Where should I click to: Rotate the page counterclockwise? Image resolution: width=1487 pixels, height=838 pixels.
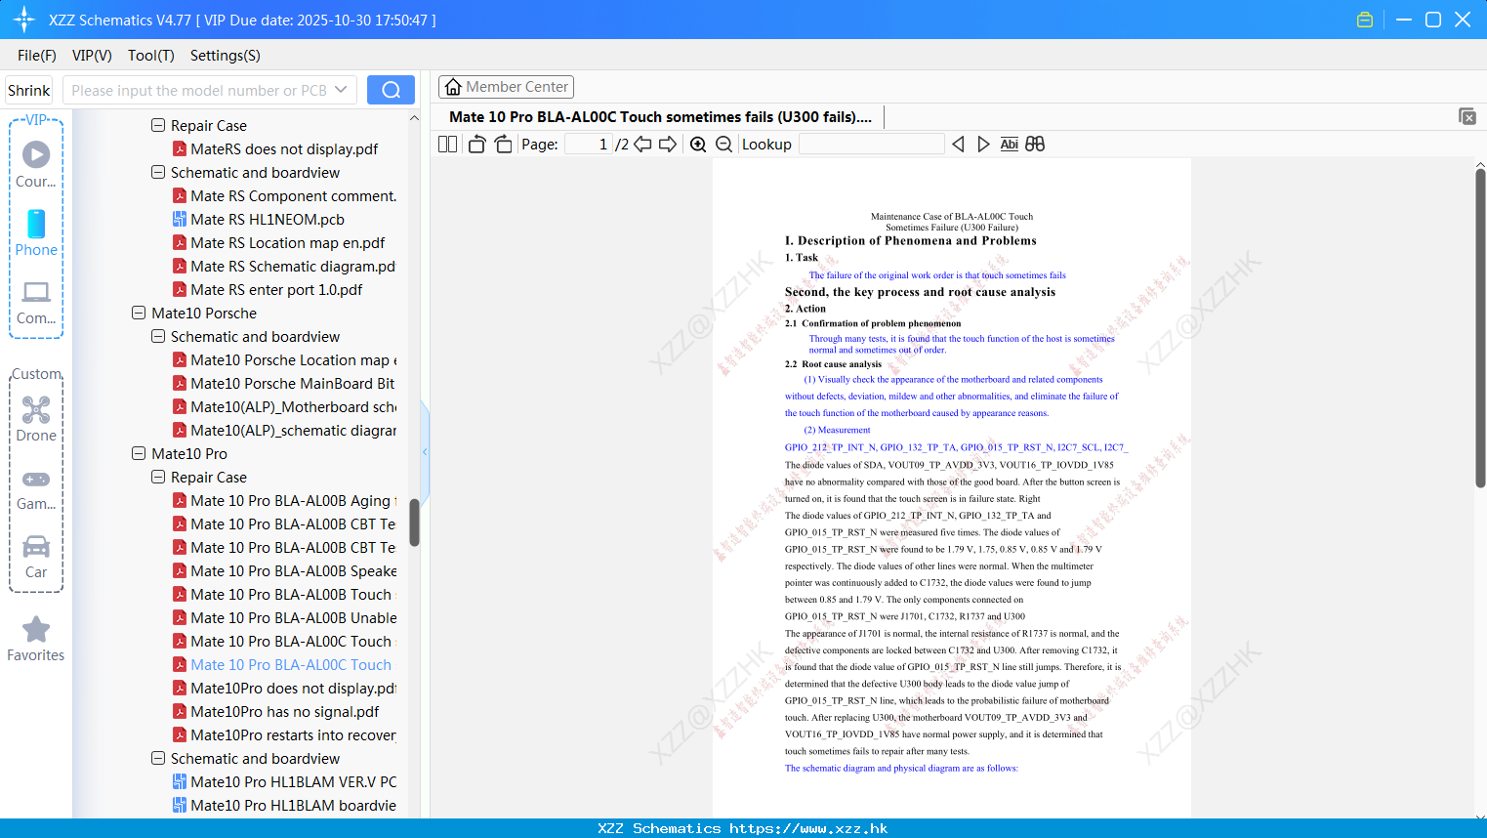[476, 145]
